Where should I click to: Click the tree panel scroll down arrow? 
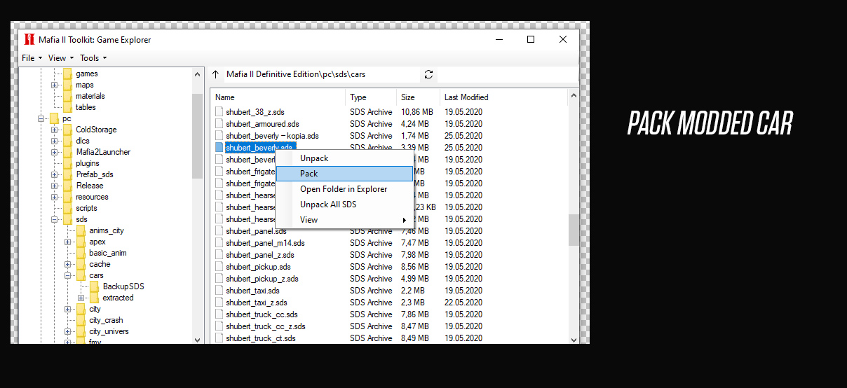(x=197, y=339)
